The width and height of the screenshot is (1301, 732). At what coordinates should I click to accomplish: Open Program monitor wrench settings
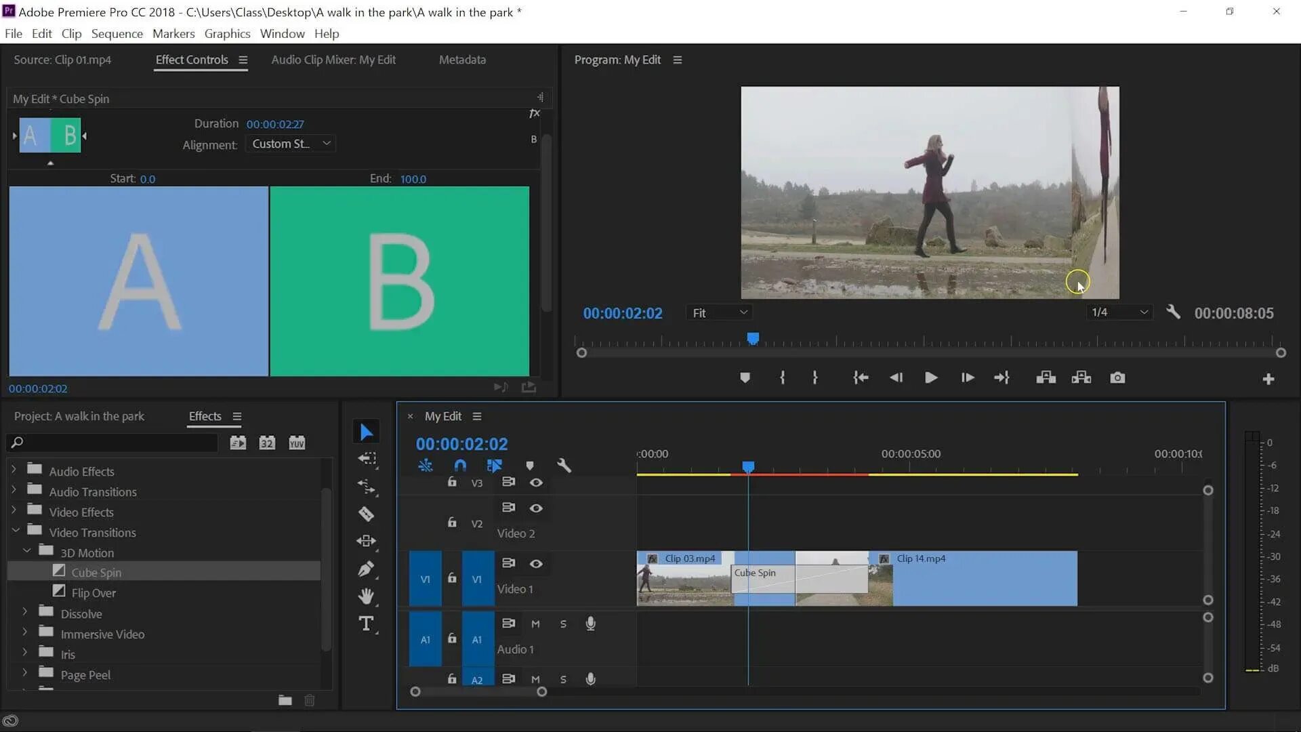click(x=1173, y=312)
